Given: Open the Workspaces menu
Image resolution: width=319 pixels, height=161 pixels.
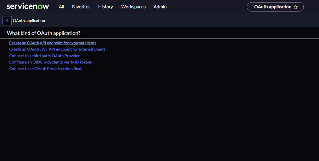Looking at the screenshot, I should [x=133, y=7].
